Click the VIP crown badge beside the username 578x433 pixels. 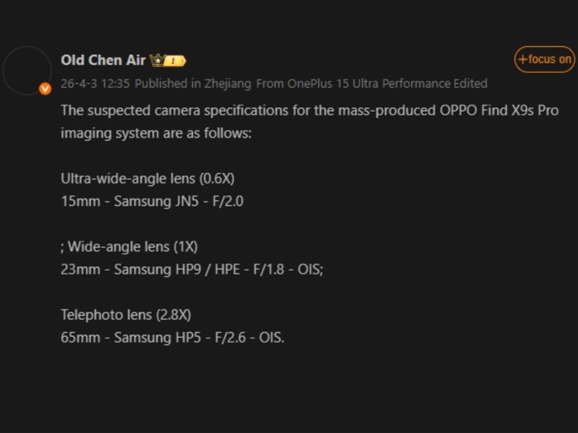[157, 59]
